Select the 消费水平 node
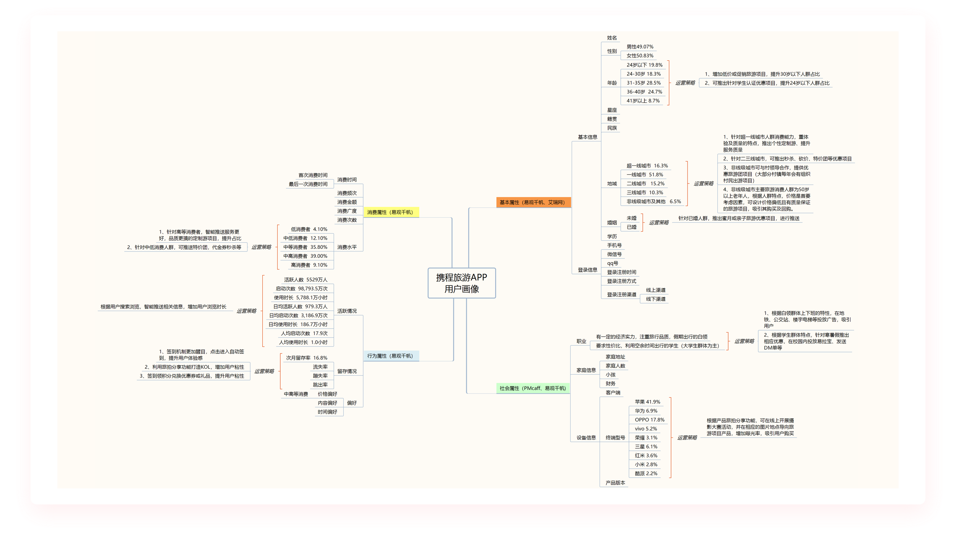956x535 pixels. (x=347, y=247)
